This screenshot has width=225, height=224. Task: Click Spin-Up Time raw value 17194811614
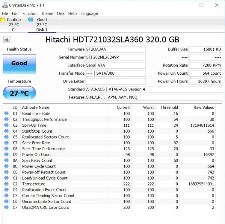click(x=202, y=125)
